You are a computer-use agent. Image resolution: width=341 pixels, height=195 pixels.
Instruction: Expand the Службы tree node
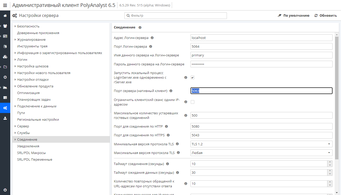point(15,133)
